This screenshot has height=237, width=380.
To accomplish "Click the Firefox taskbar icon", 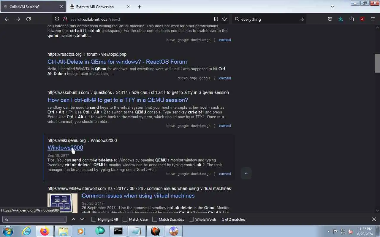I will 45,231.
